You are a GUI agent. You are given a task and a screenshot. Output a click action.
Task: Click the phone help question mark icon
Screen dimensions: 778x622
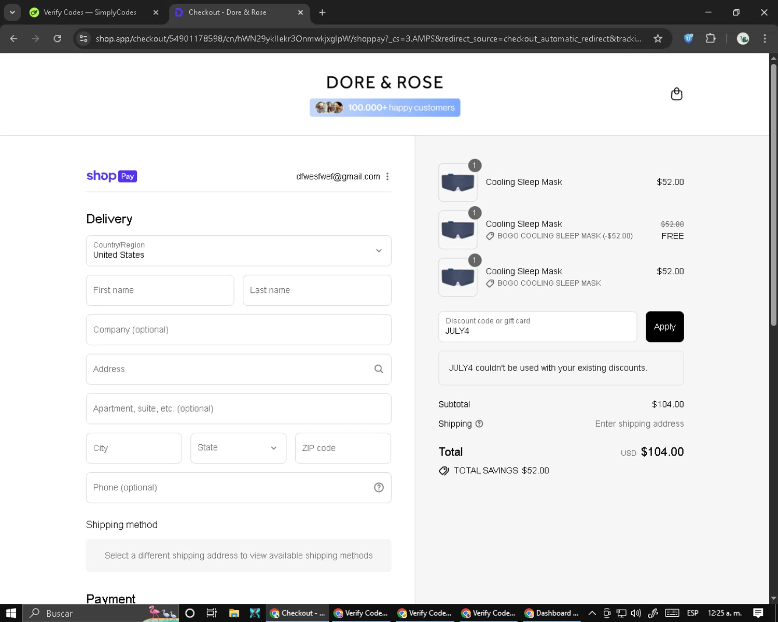379,487
